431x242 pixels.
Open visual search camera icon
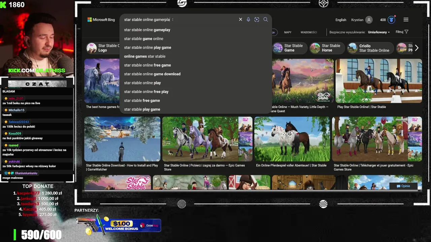tap(257, 19)
